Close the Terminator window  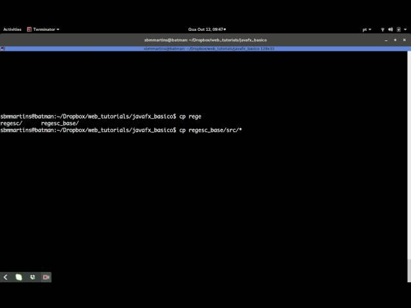pos(405,40)
